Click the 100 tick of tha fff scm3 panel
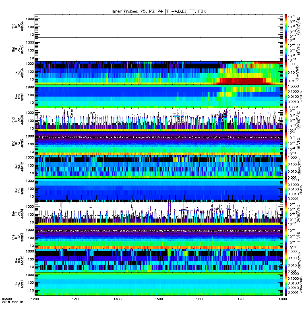The width and height of the screenshot is (302, 322). 31,51
